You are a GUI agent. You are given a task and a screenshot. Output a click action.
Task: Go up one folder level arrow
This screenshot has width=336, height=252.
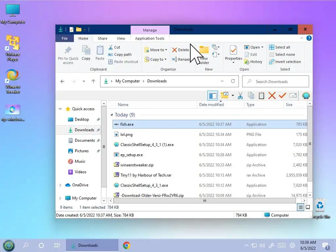click(93, 81)
